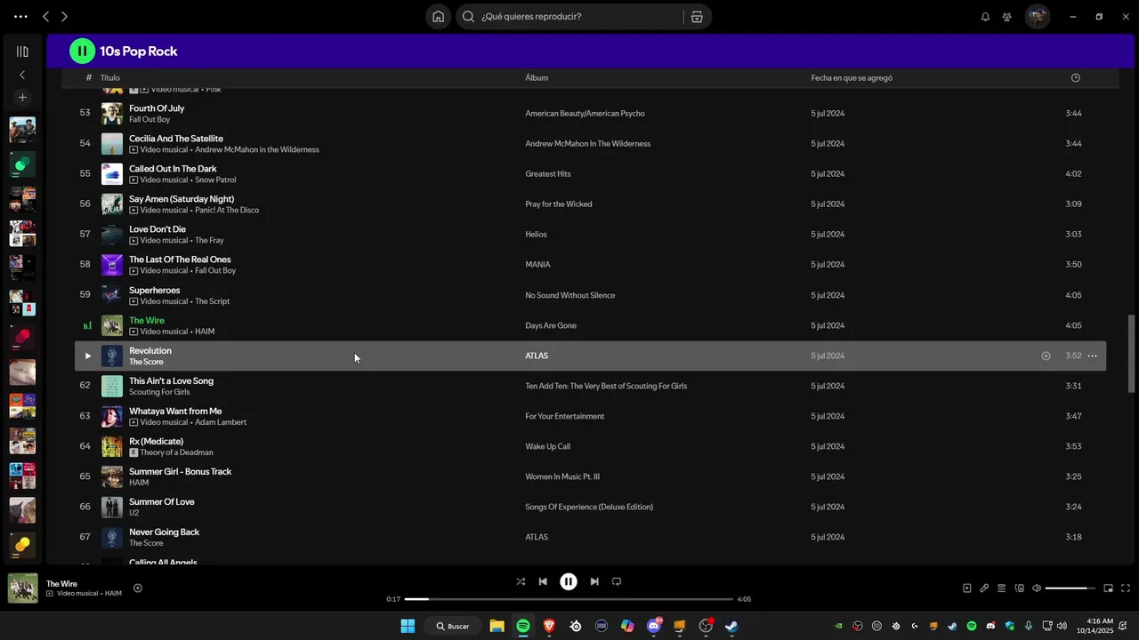Add The Wire to playlist from player bar
This screenshot has width=1139, height=640.
pos(138,588)
